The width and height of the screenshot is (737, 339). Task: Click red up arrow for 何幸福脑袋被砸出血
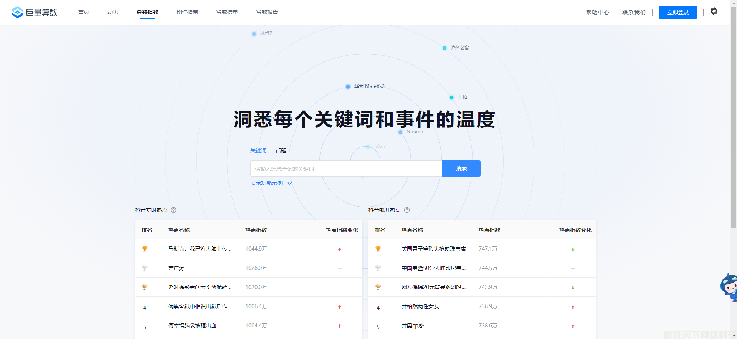coord(339,326)
